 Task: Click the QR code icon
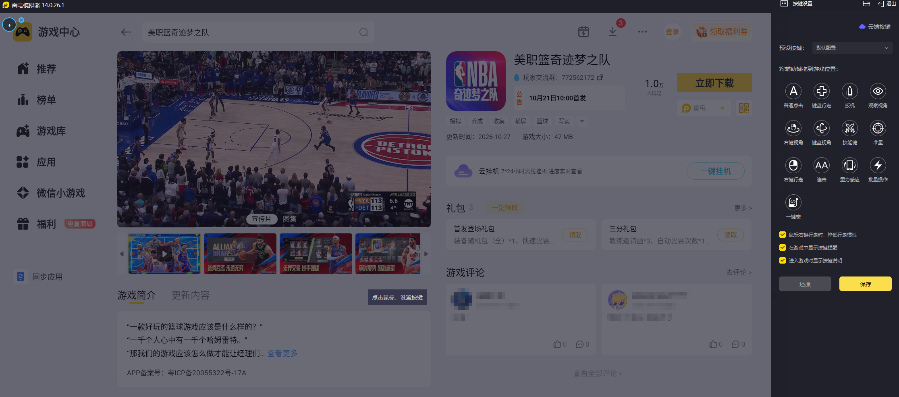point(744,108)
